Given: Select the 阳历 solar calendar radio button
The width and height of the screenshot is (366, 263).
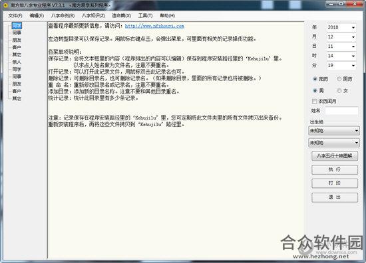Looking at the screenshot, I should [x=315, y=79].
